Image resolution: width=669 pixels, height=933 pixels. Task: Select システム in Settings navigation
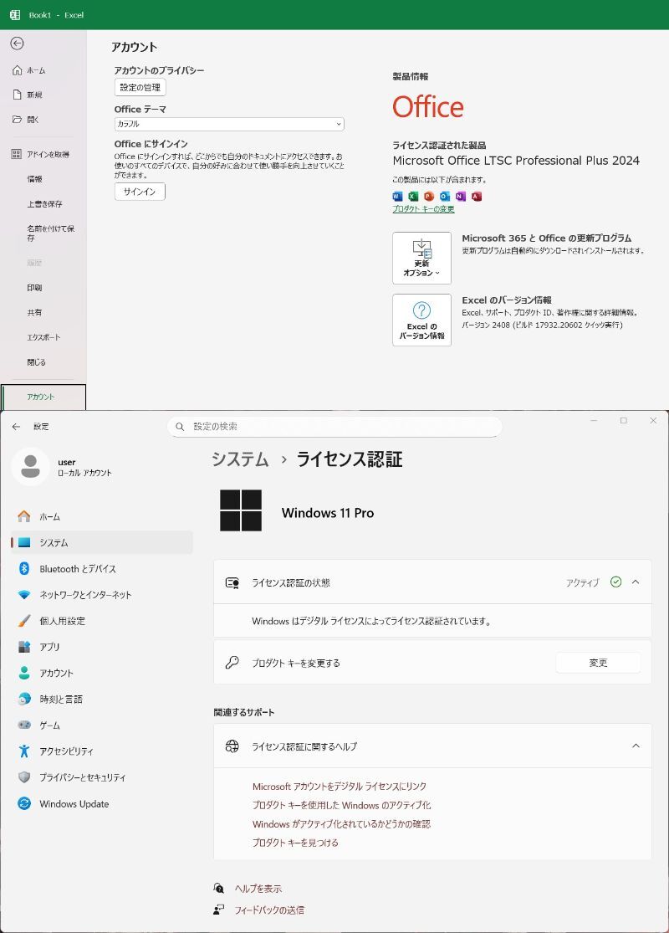tap(102, 543)
